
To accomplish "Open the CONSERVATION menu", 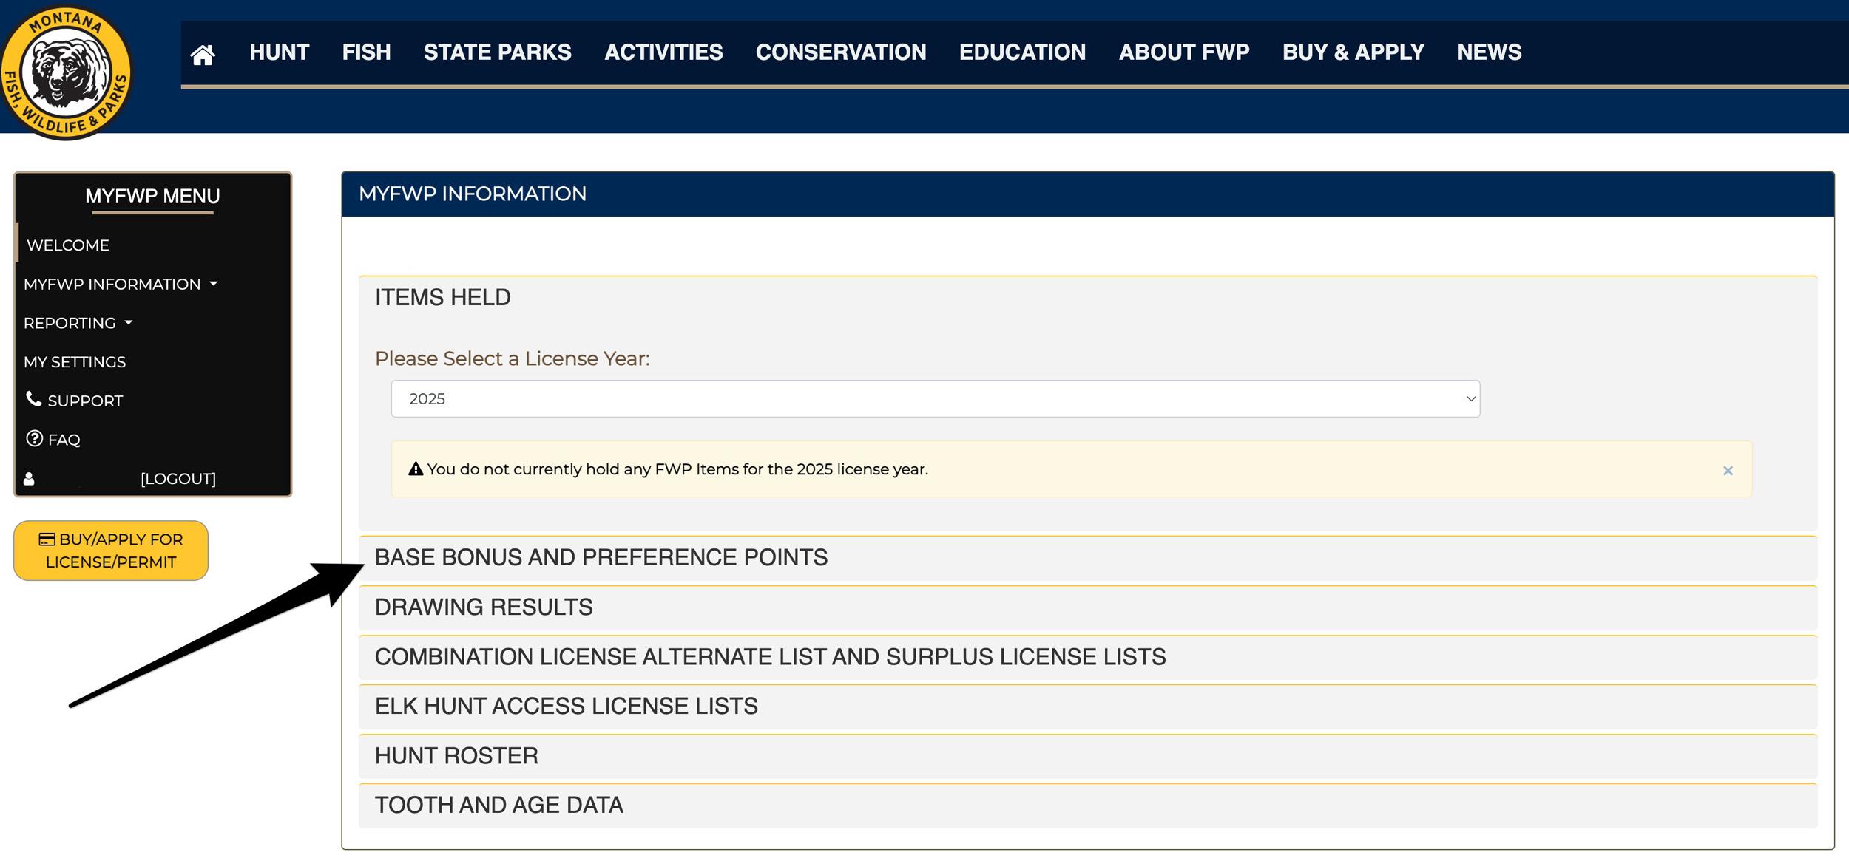I will pyautogui.click(x=841, y=52).
